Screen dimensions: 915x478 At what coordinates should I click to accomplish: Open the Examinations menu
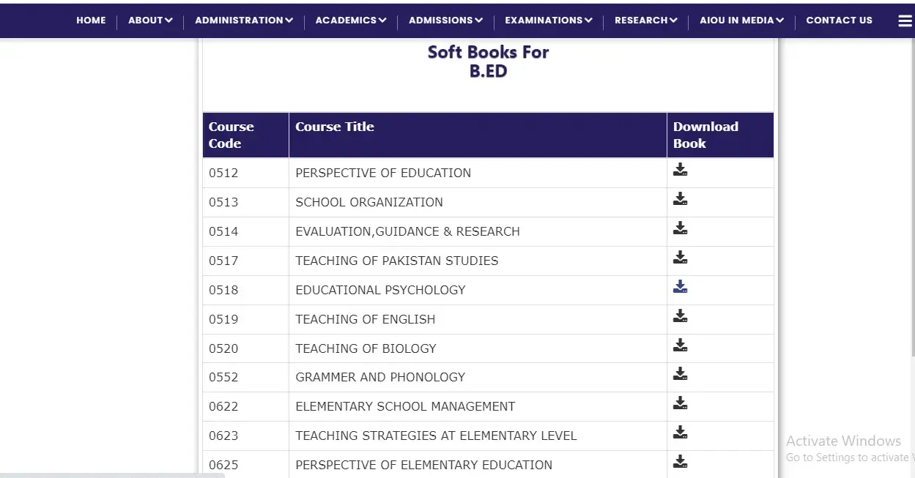548,20
